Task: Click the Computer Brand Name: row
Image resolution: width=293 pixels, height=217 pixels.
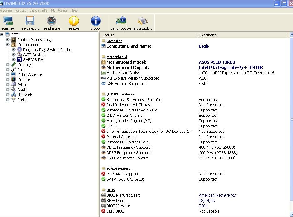Action: coord(195,46)
